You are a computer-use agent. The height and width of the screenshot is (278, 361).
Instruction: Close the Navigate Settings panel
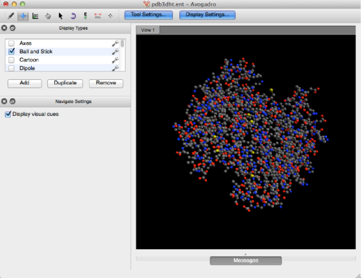(4, 101)
